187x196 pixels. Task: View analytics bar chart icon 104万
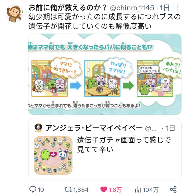tap(138, 189)
